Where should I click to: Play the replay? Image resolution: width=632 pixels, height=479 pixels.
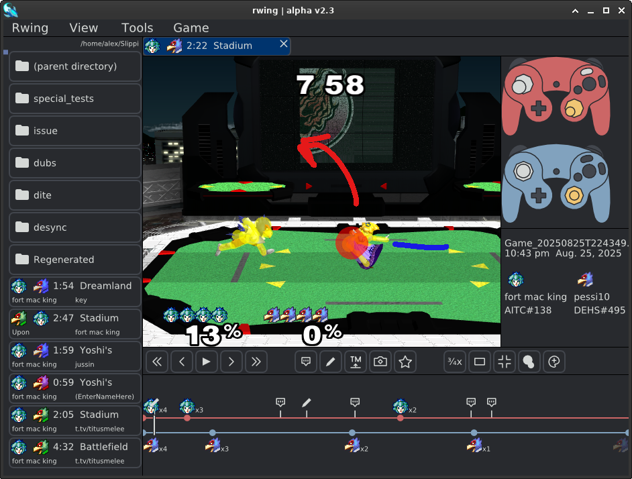click(207, 362)
